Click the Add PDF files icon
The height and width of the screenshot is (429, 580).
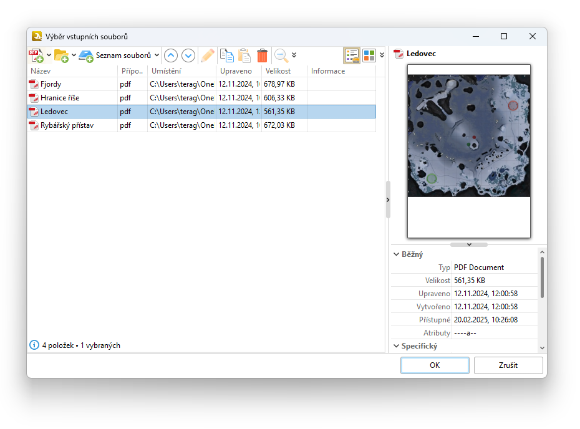point(36,55)
